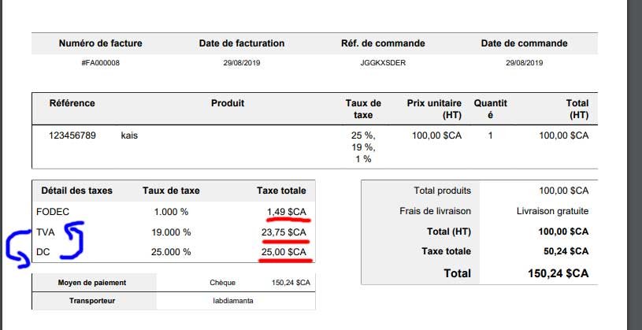Click the DC tax row label
642x330 pixels.
tap(43, 252)
